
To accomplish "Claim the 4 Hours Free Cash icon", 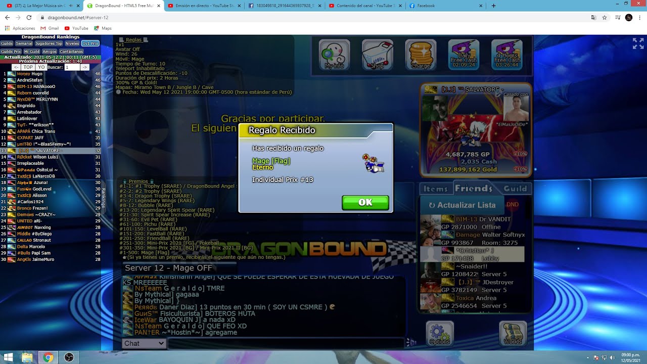I will [x=507, y=55].
